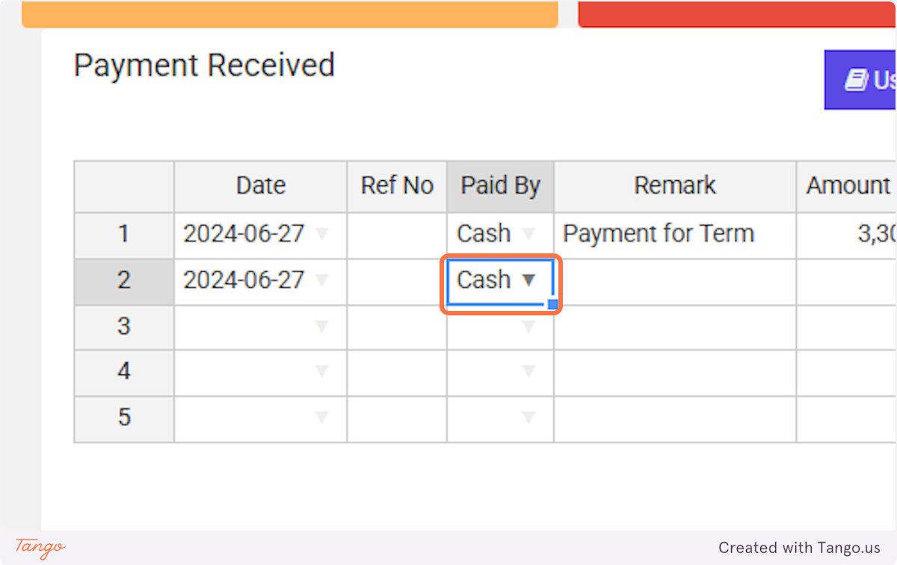
Task: Click the blue fill handle on selected cell
Action: (x=552, y=304)
